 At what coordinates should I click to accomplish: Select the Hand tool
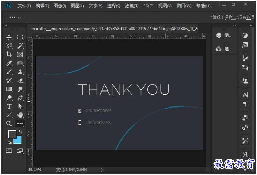20,115
